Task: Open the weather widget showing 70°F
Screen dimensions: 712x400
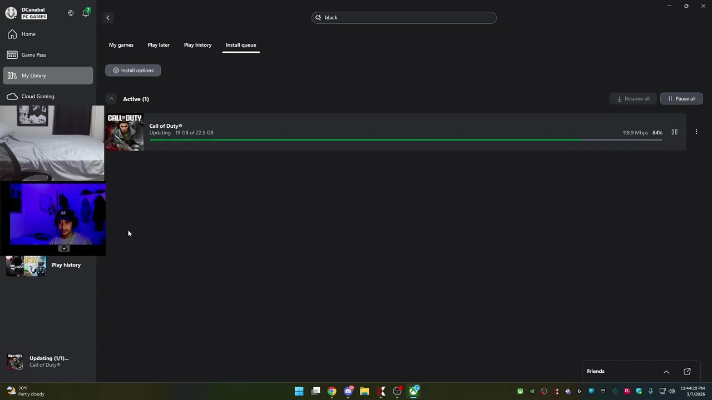Action: [26, 391]
